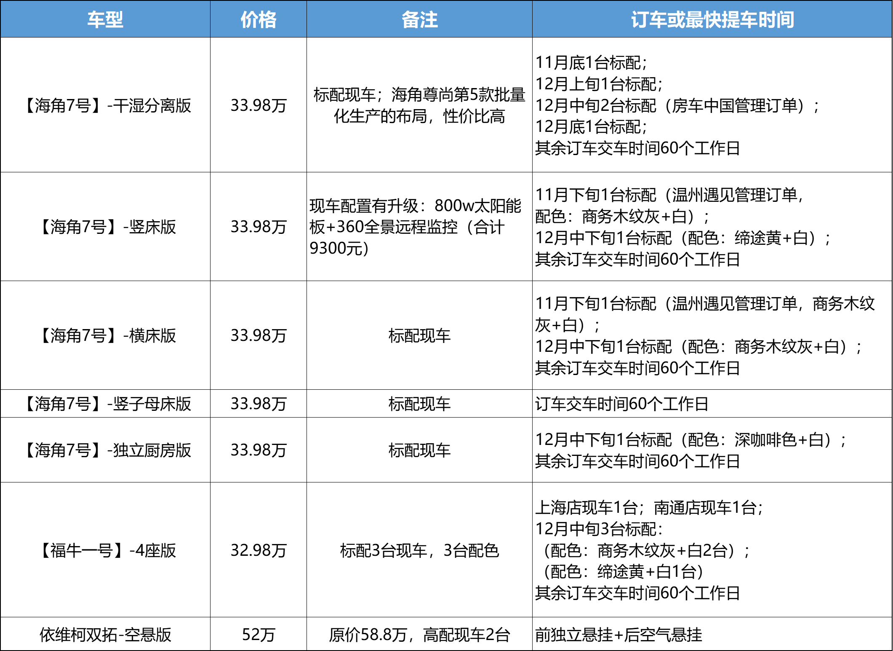The height and width of the screenshot is (651, 893).
Task: Click the 33.98万 price in the 竖子母床版 row
Action: click(x=259, y=404)
